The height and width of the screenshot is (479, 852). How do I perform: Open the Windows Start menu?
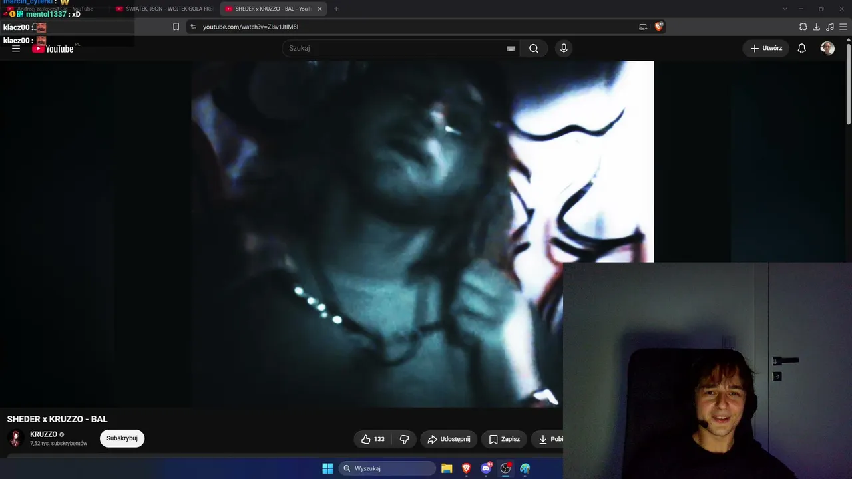[x=327, y=468]
